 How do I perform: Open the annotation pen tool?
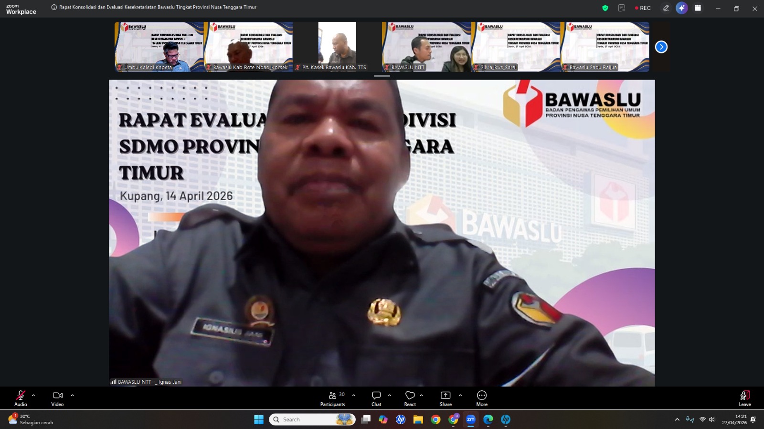pyautogui.click(x=666, y=8)
